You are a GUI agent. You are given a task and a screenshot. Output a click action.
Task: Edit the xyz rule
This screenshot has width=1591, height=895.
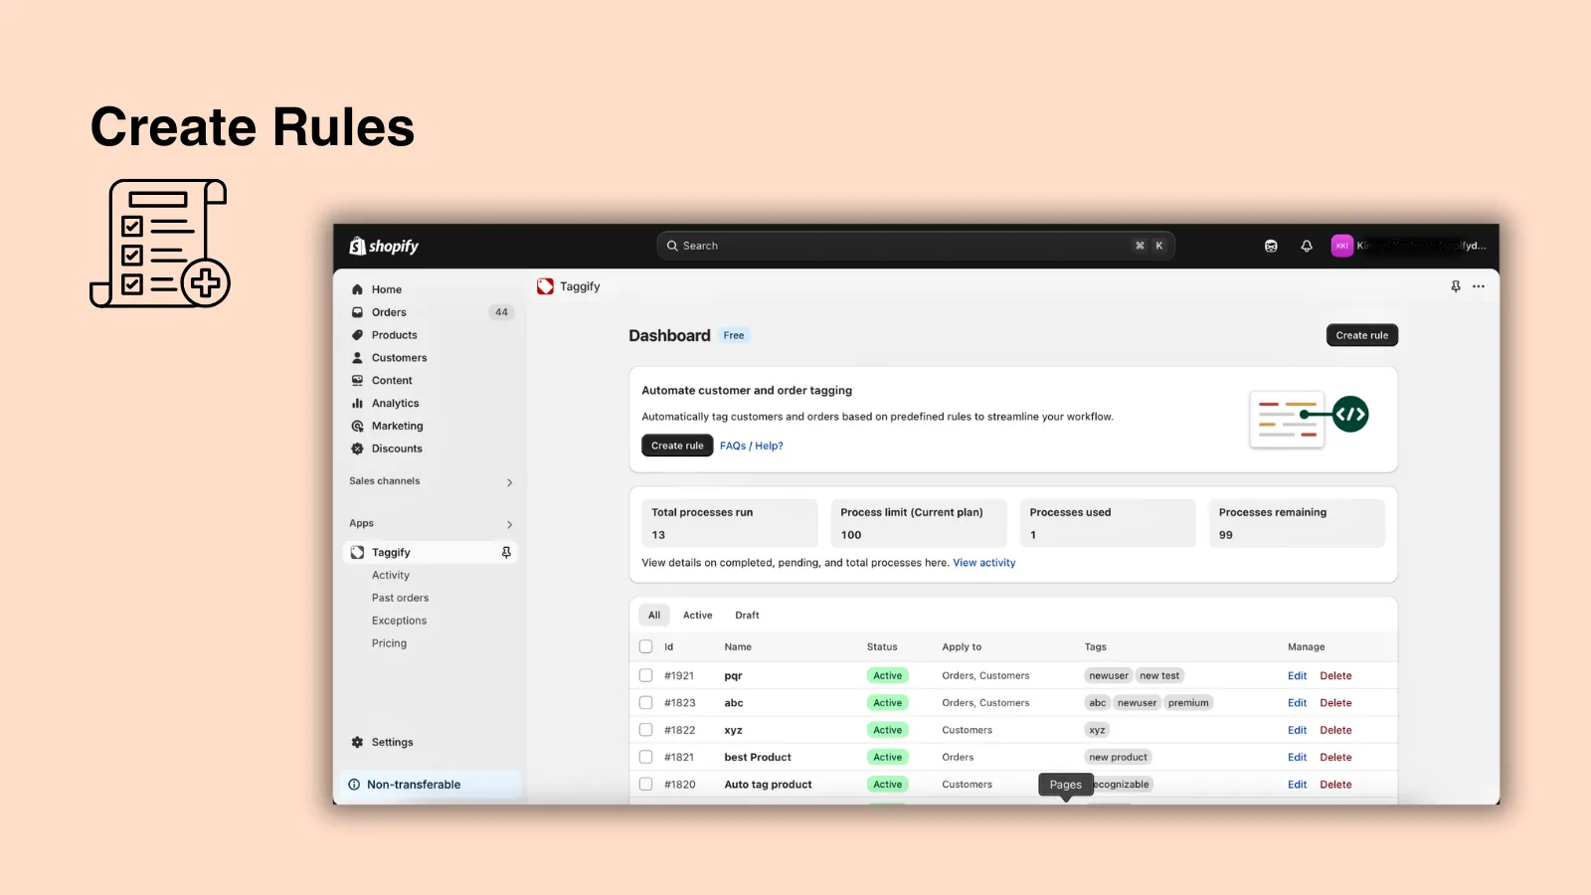coord(1297,730)
